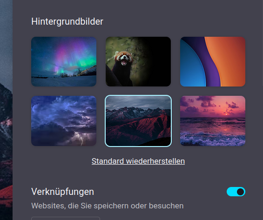Click the page background outside the panel
Image resolution: width=263 pixels, height=220 pixels.
point(6,110)
